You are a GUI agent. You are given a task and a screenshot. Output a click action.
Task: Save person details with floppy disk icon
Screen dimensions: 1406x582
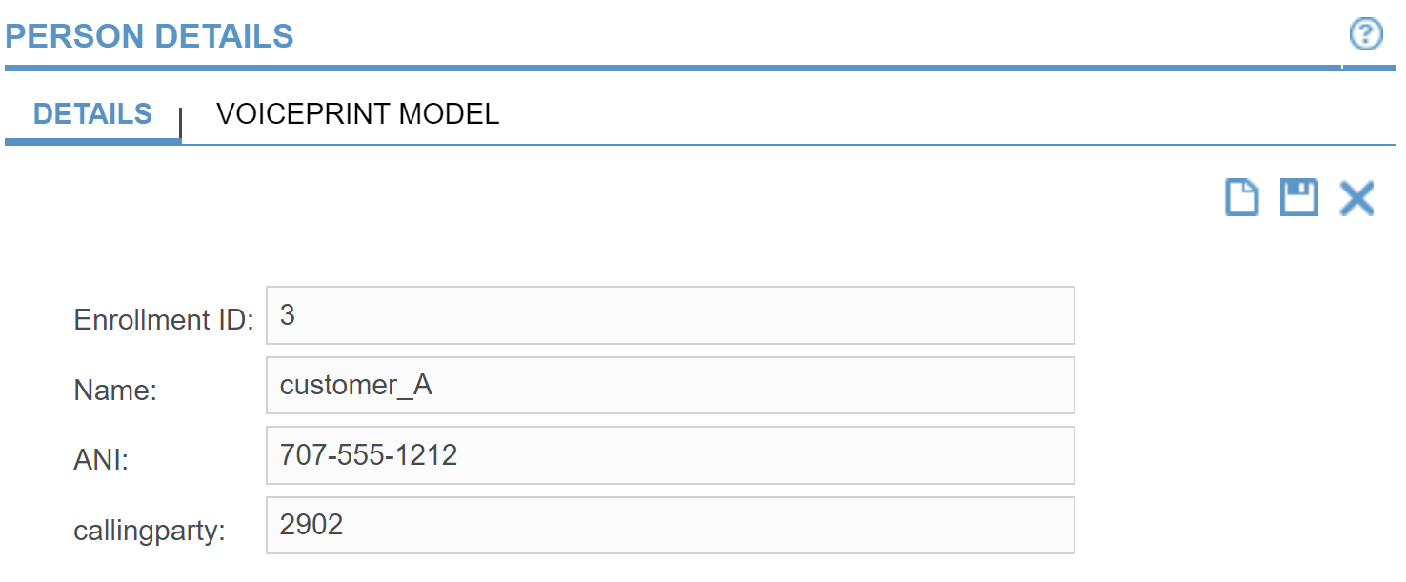[x=1298, y=198]
